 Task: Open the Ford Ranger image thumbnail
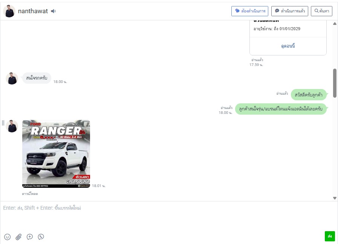pyautogui.click(x=56, y=154)
